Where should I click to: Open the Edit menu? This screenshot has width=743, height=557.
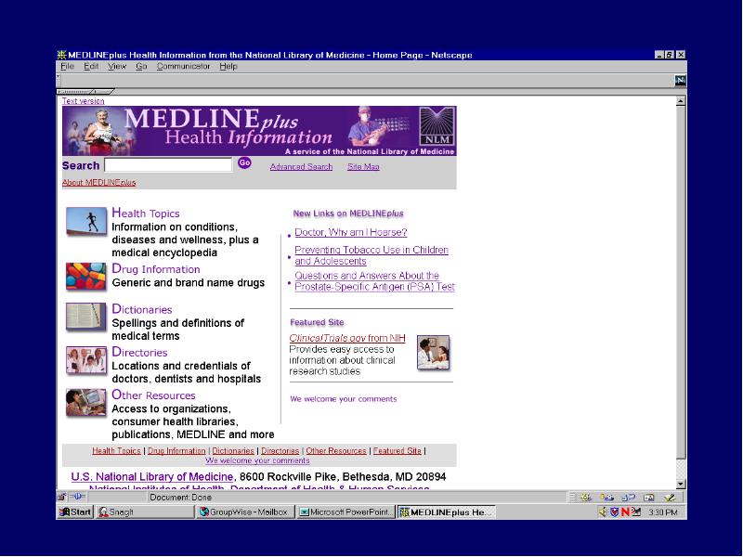point(91,66)
